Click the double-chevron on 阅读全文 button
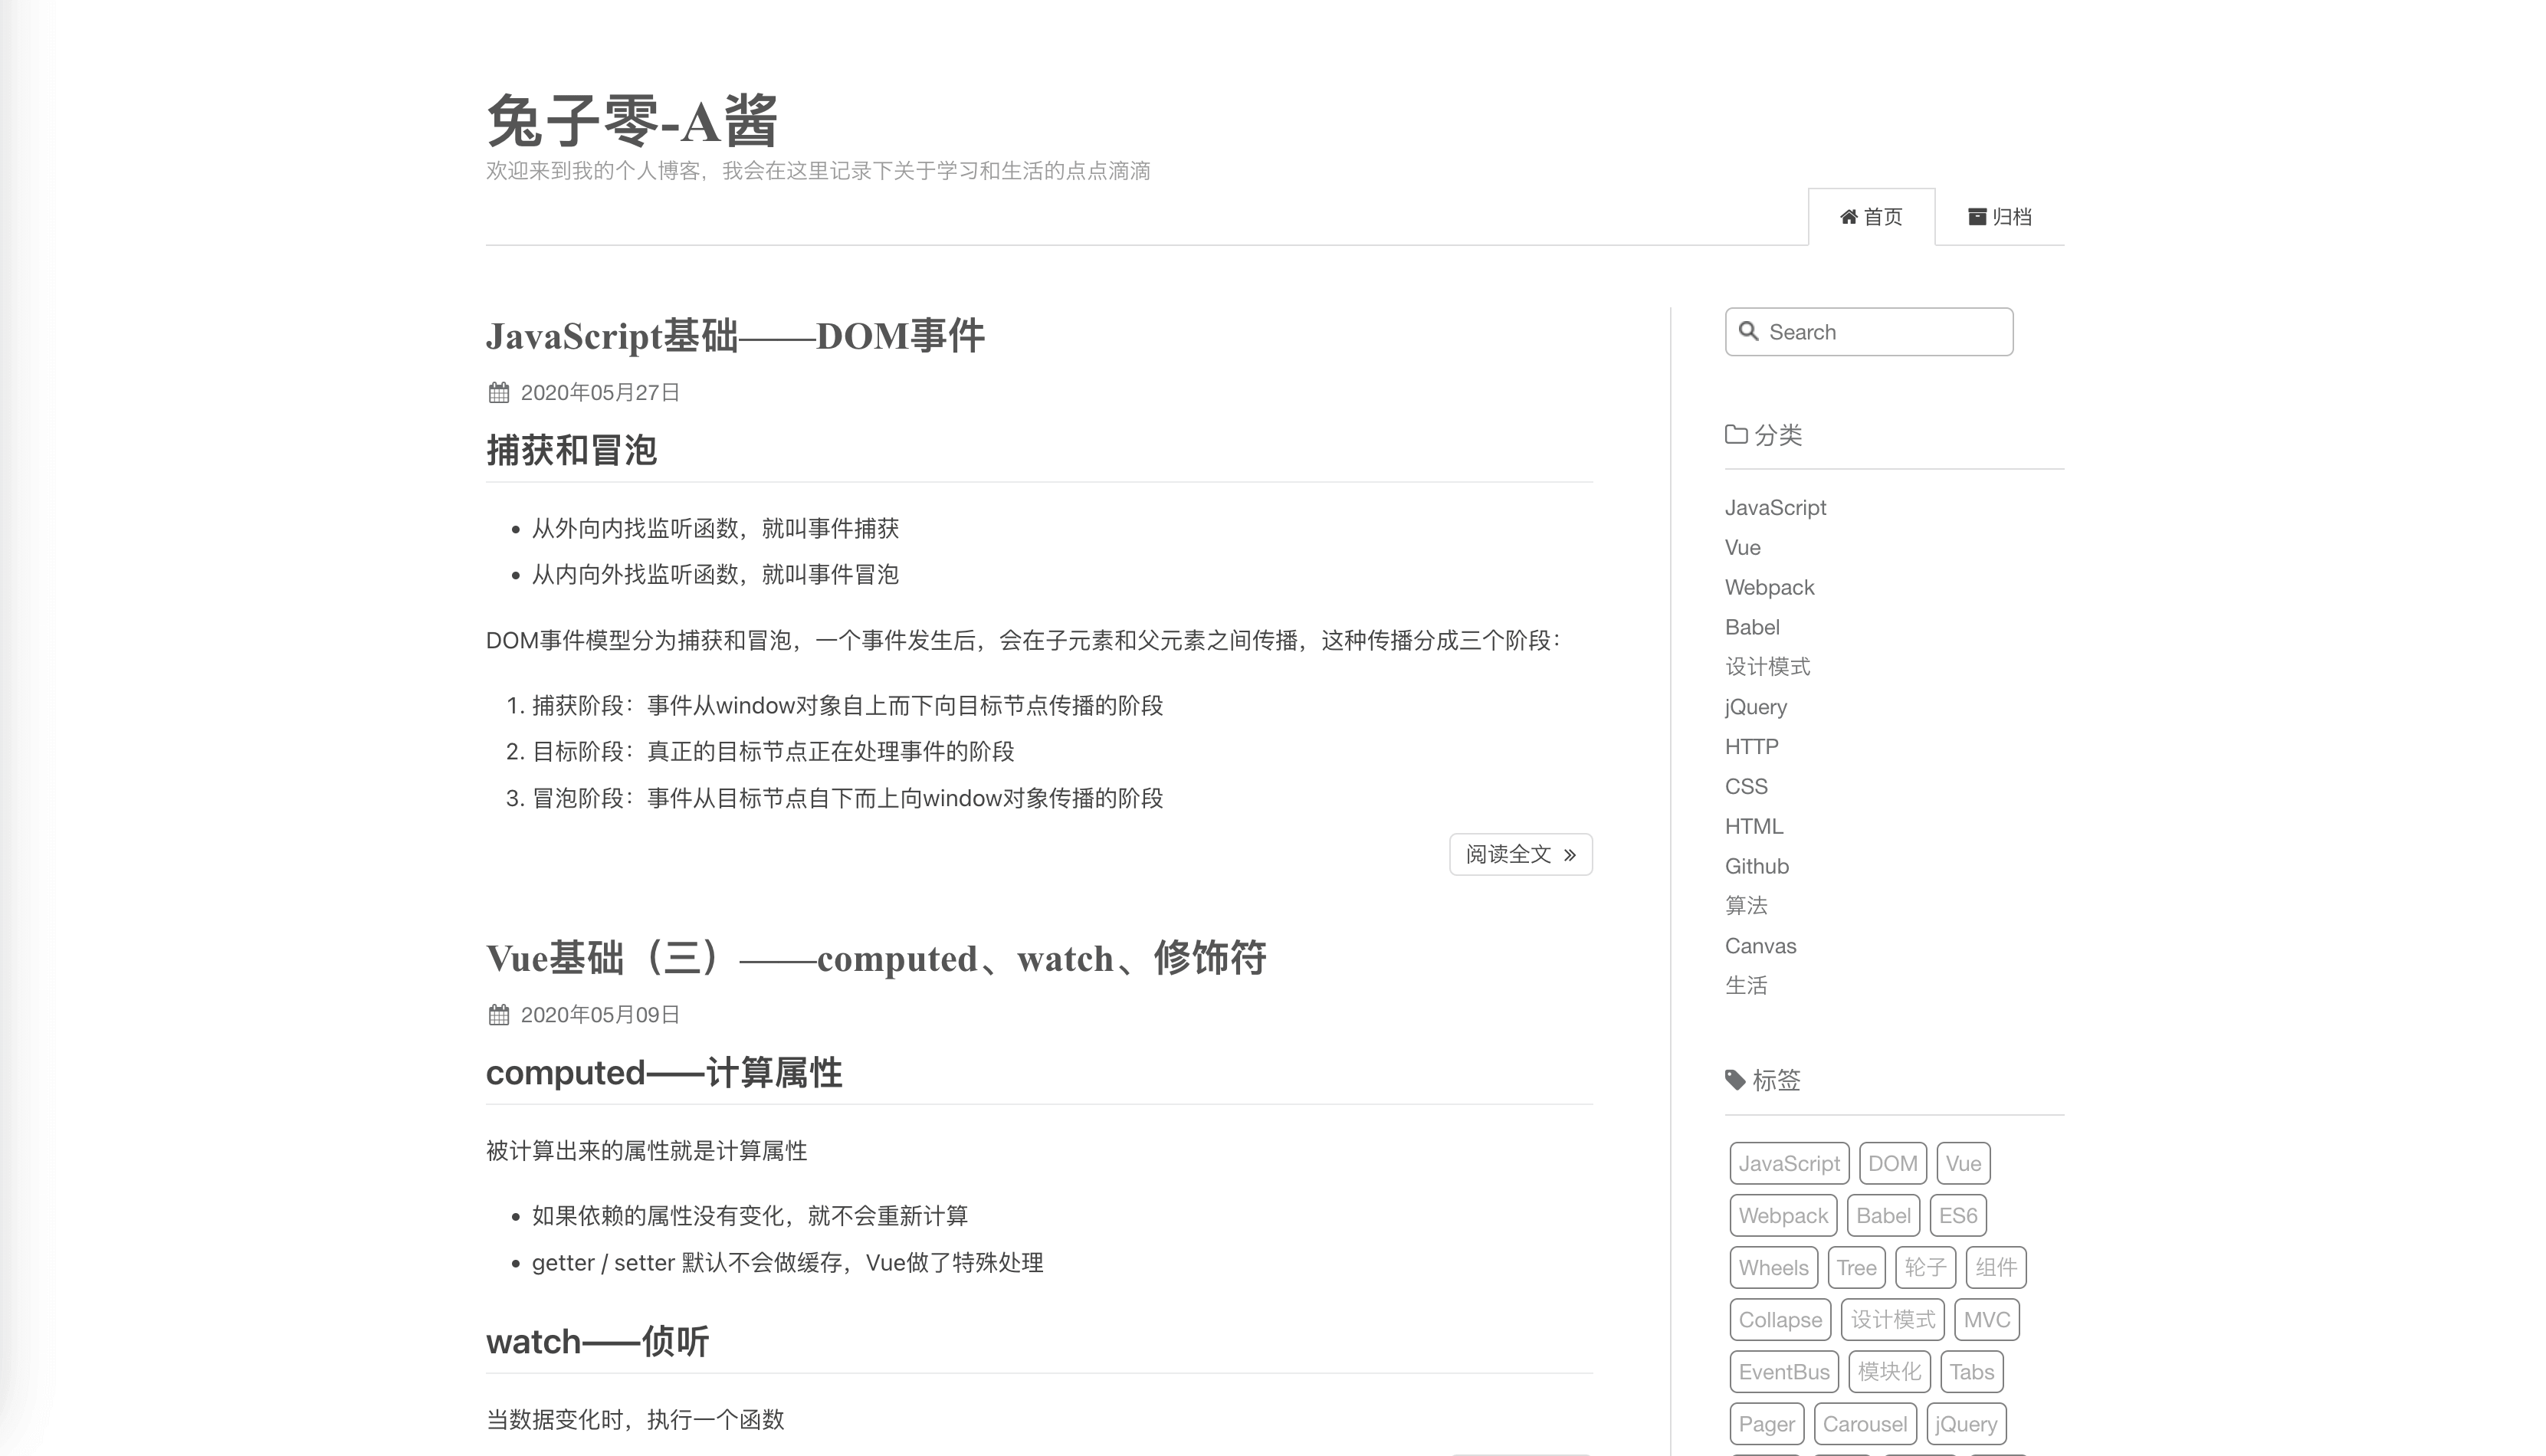2546x1456 pixels. [1569, 855]
